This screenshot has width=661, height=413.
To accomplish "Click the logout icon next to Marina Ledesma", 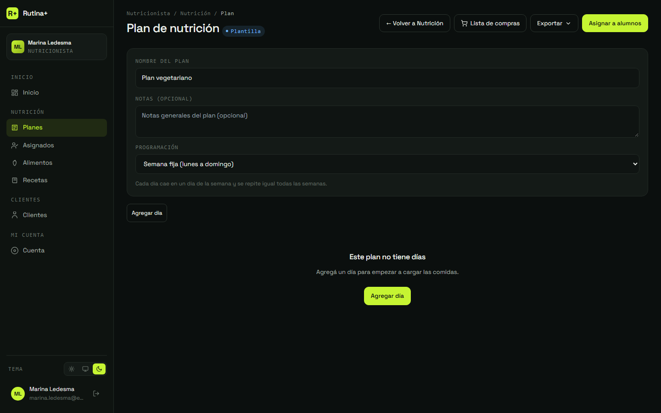I will tap(96, 393).
